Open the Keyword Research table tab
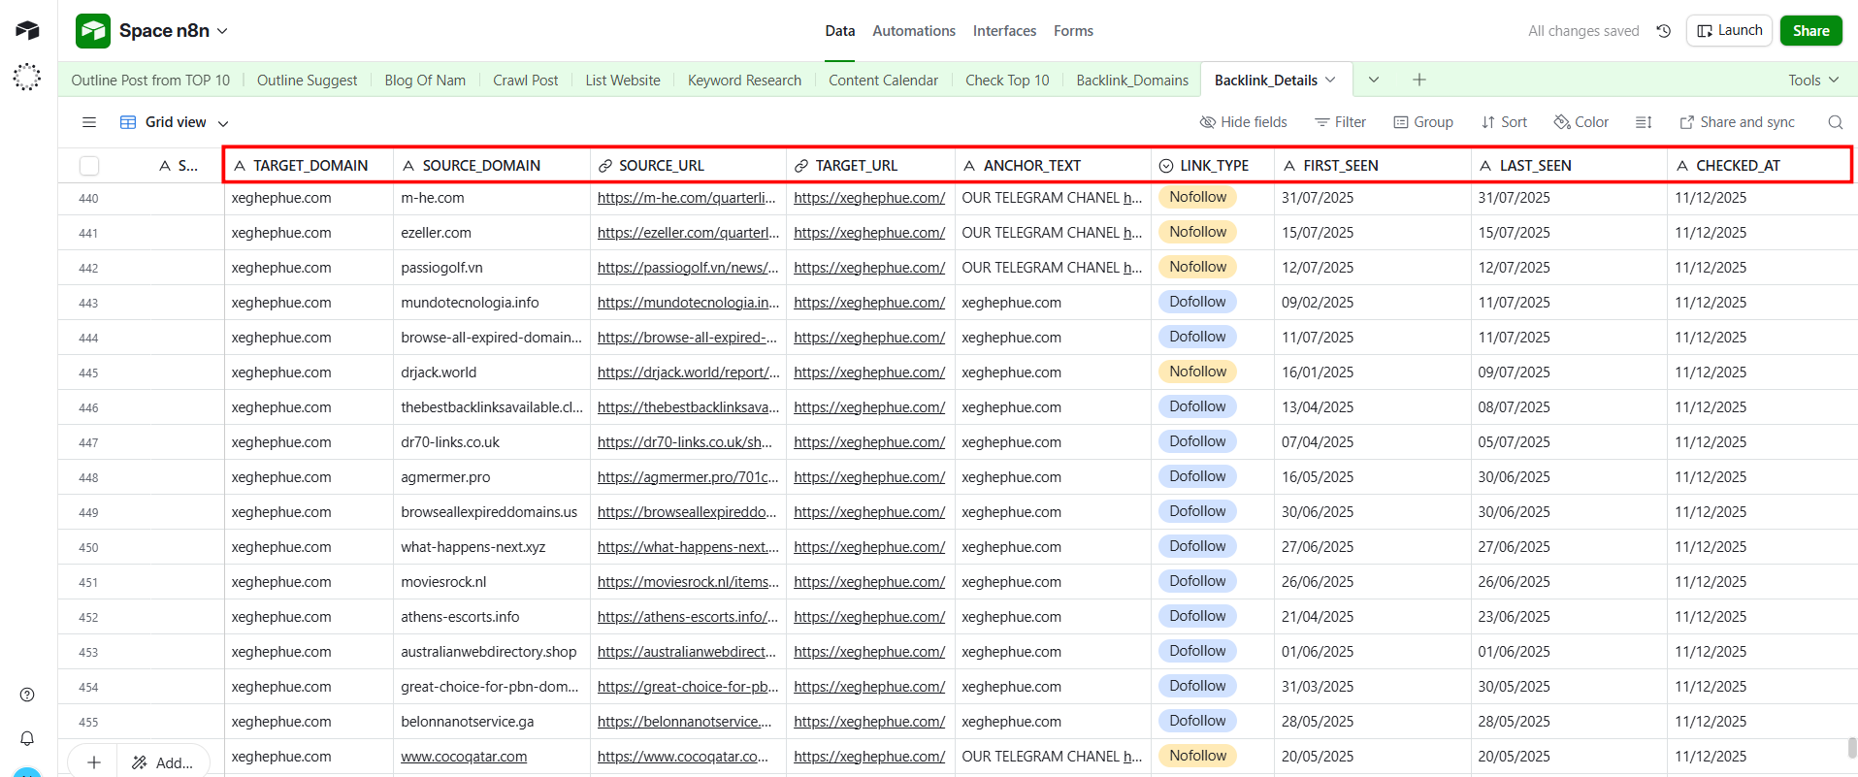This screenshot has width=1858, height=777. (x=744, y=80)
